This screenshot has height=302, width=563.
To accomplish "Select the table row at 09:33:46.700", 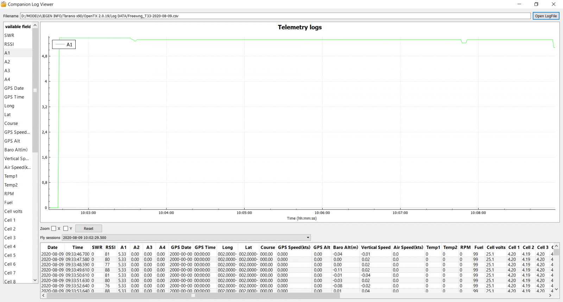I will click(297, 254).
